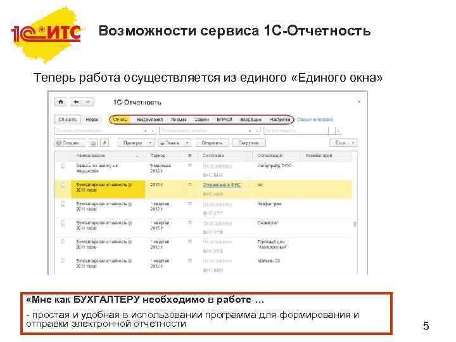Click the Конфетпром organization cell
Screen dimensions: 456x342
(270, 204)
